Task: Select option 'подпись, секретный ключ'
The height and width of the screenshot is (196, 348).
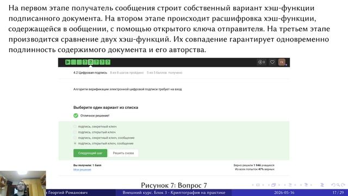Action: click(x=95, y=126)
